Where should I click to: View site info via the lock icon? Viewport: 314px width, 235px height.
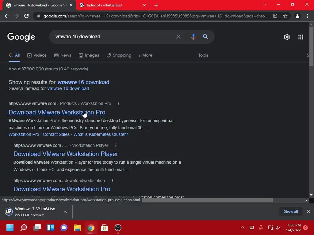pos(39,16)
